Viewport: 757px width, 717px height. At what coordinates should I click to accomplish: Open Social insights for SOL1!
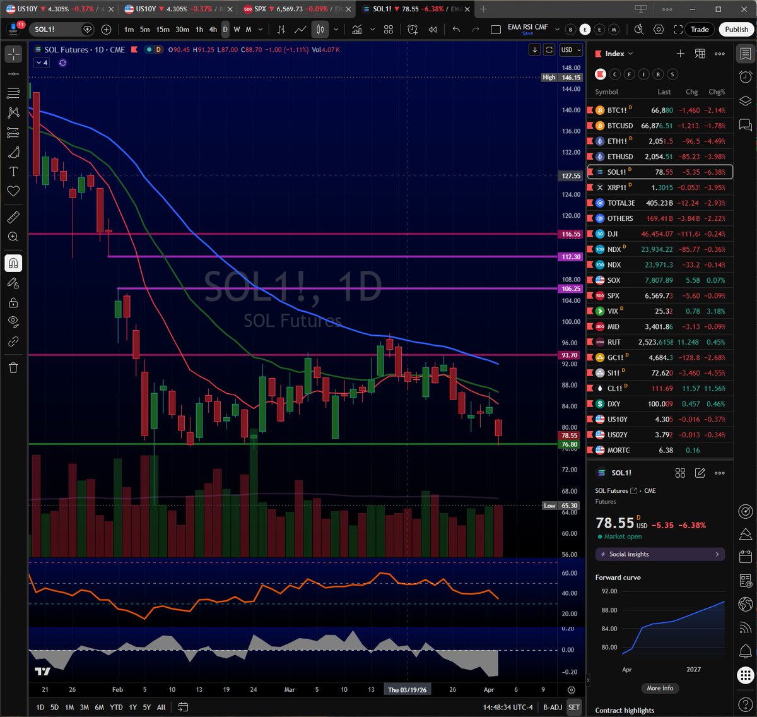tap(660, 554)
